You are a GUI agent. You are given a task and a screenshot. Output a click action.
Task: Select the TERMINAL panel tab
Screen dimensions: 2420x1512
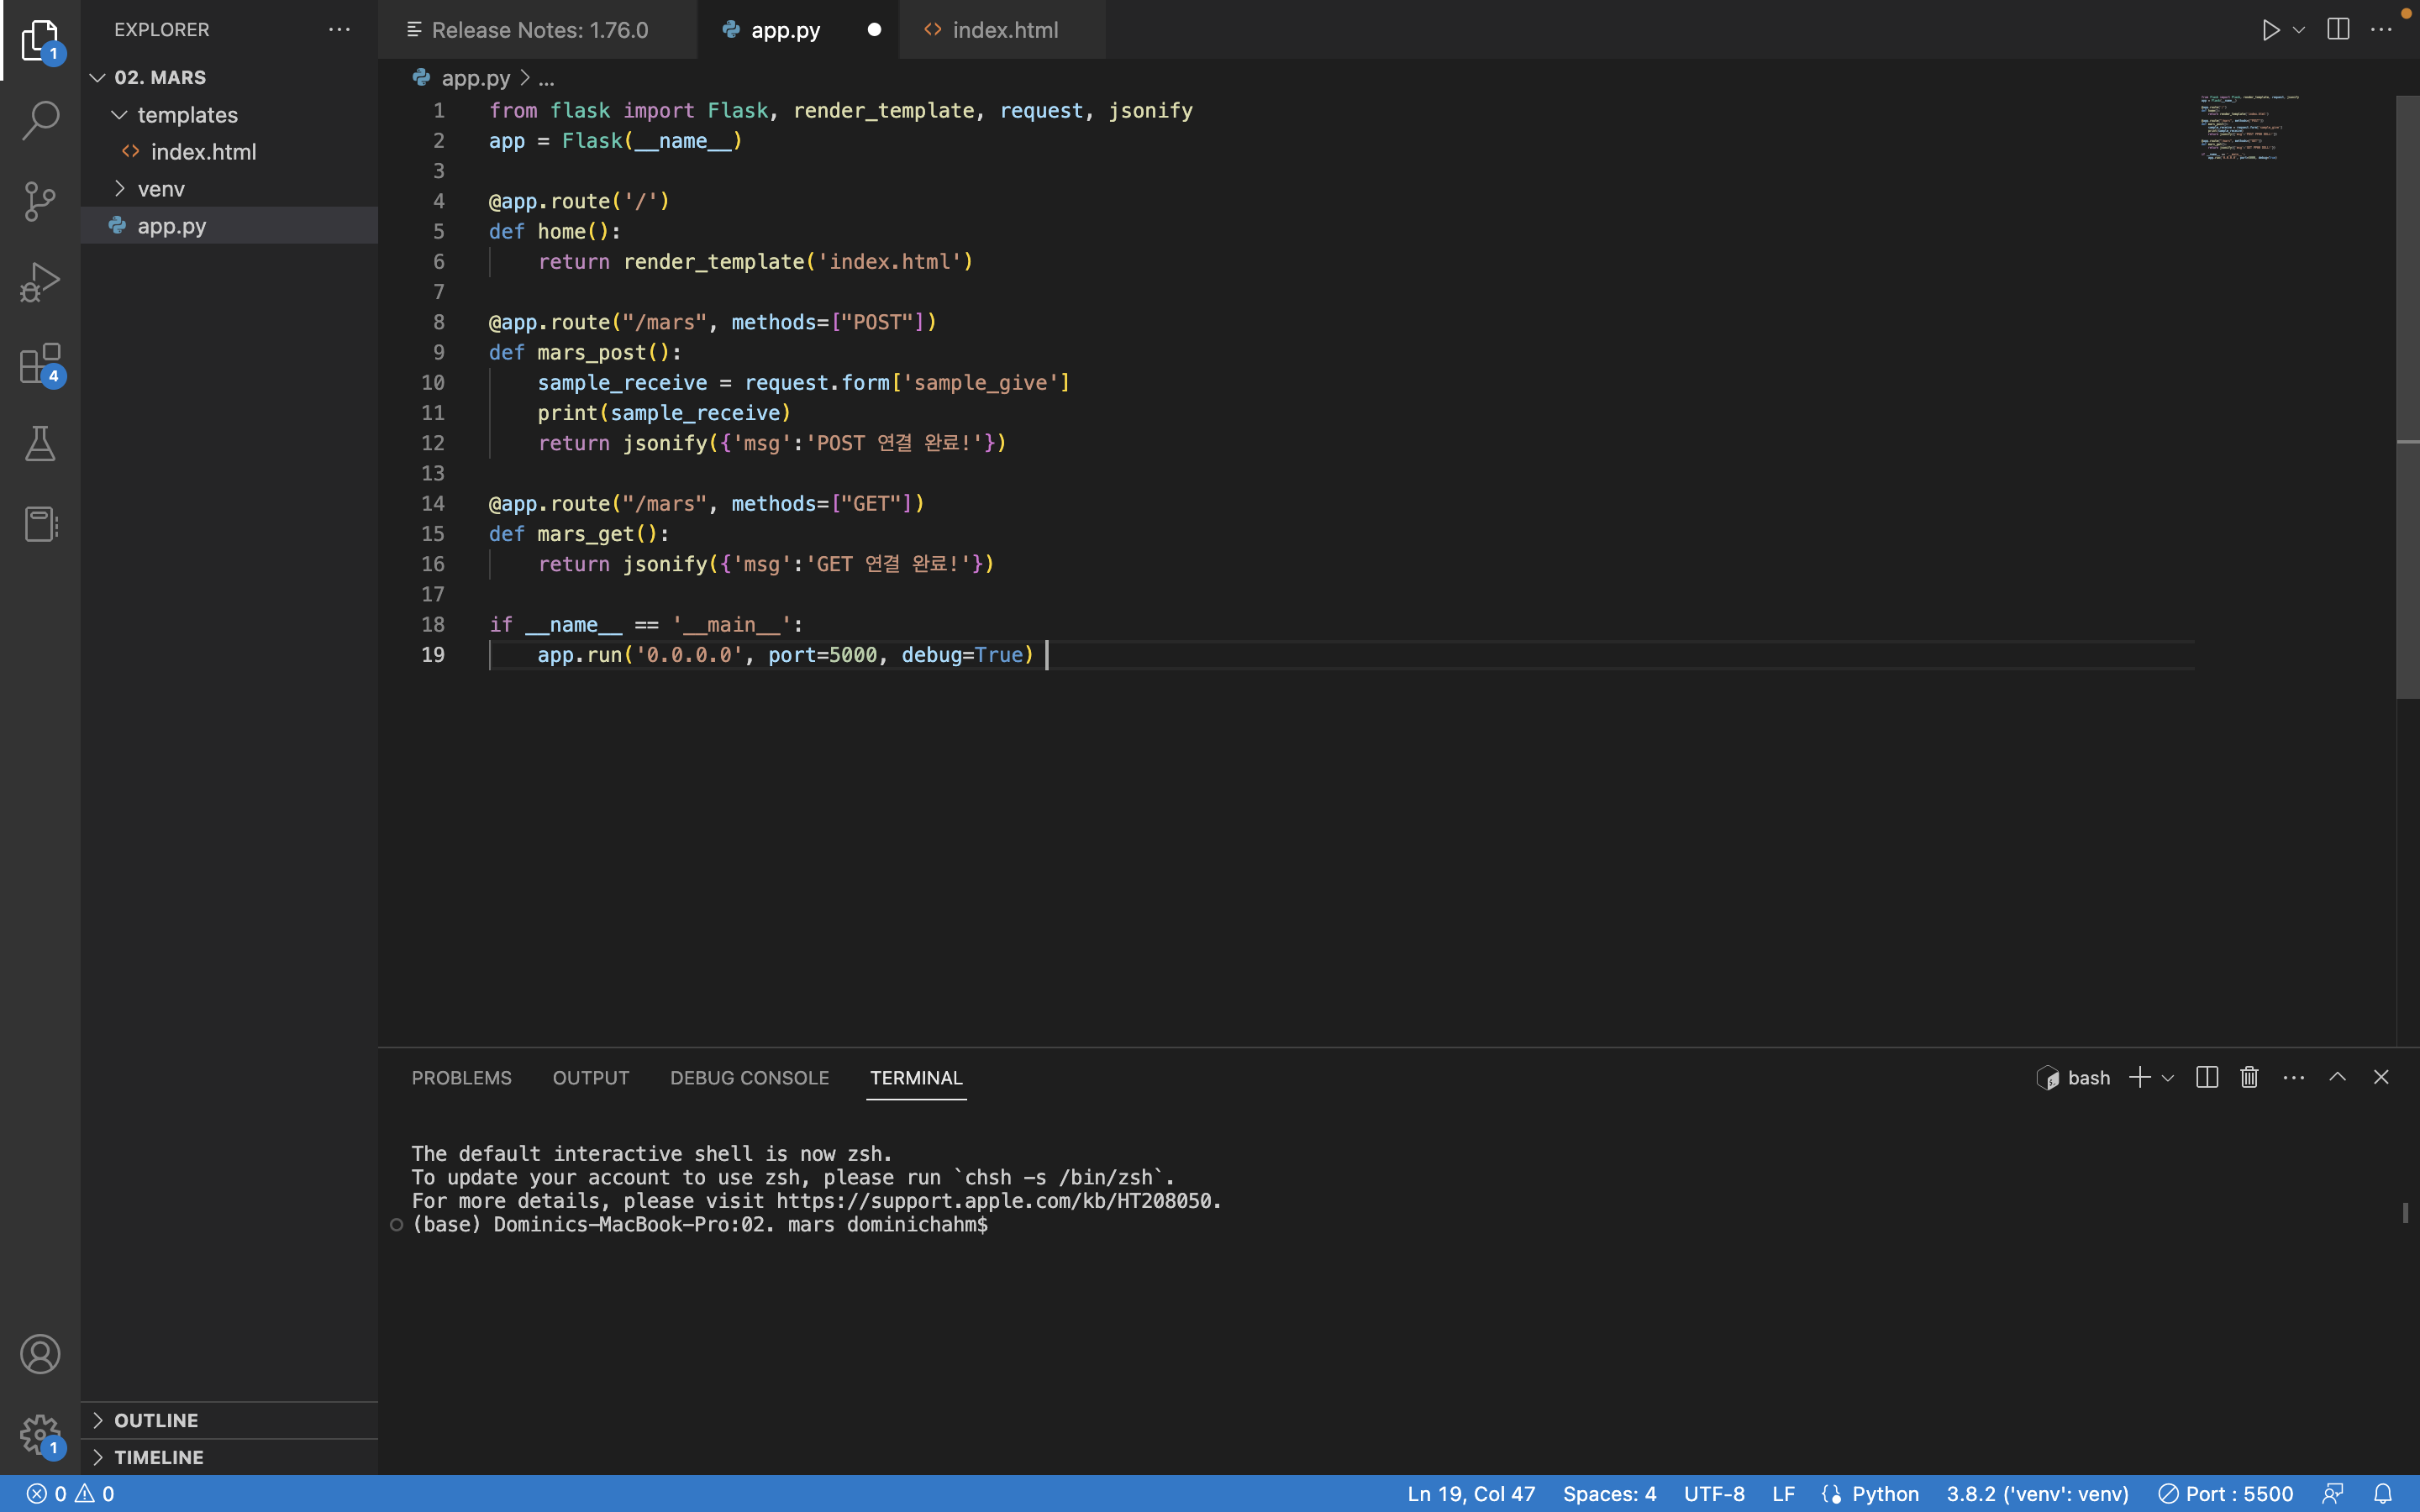(916, 1078)
